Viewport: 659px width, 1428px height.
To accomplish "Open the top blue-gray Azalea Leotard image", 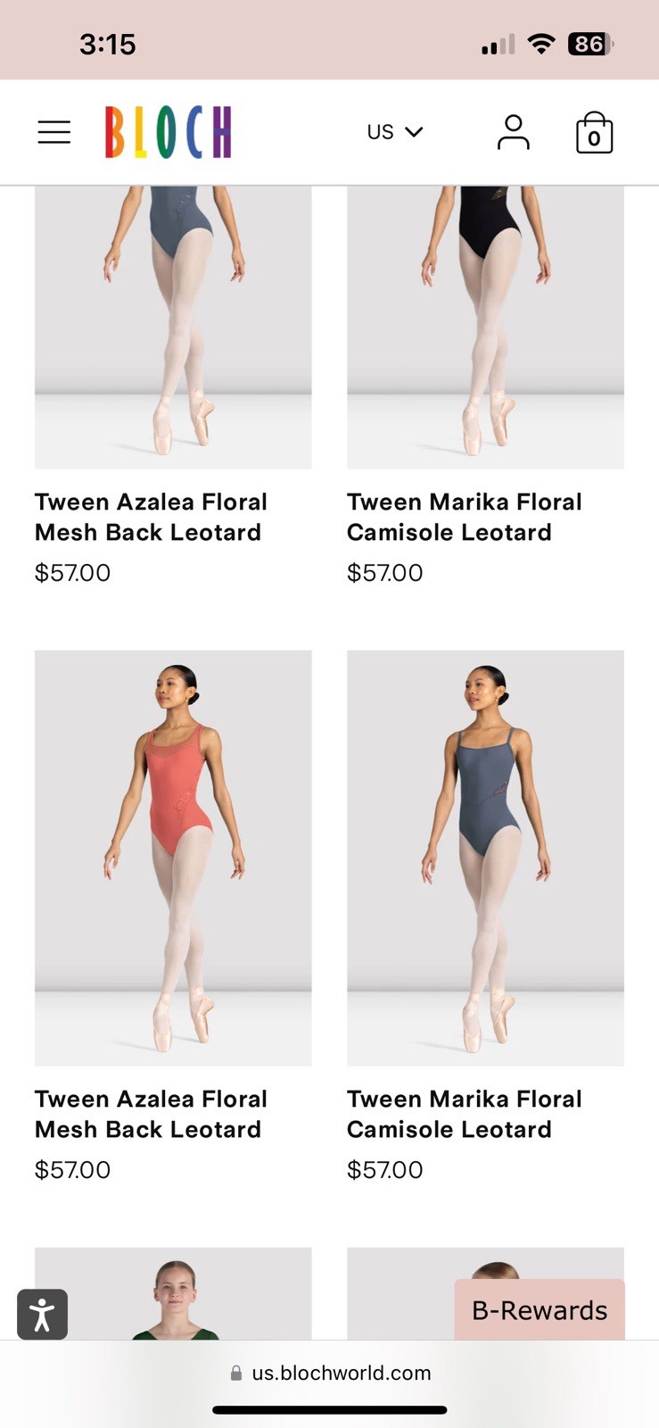I will click(173, 327).
